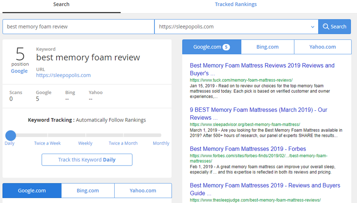Image resolution: width=357 pixels, height=203 pixels.
Task: Select Daily tracking frequency label
Action: click(x=9, y=143)
